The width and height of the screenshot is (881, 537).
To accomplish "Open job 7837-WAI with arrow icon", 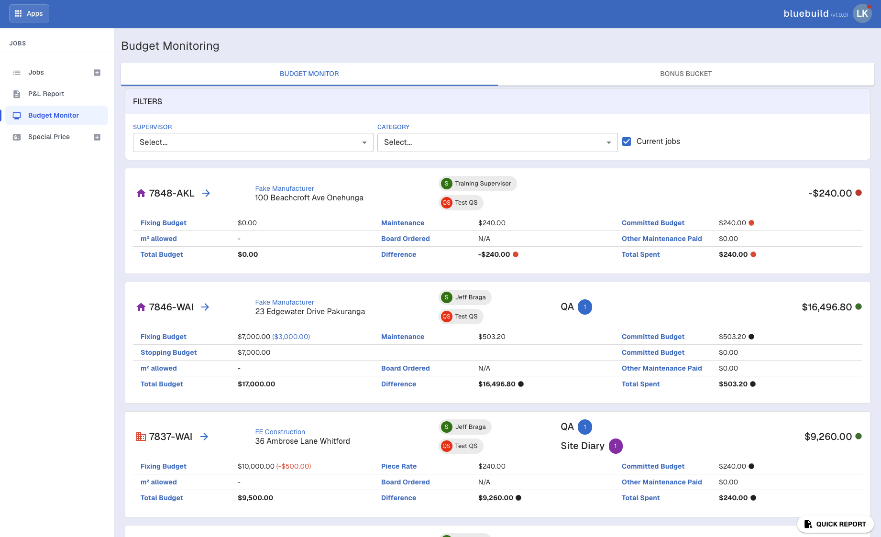I will pyautogui.click(x=204, y=437).
